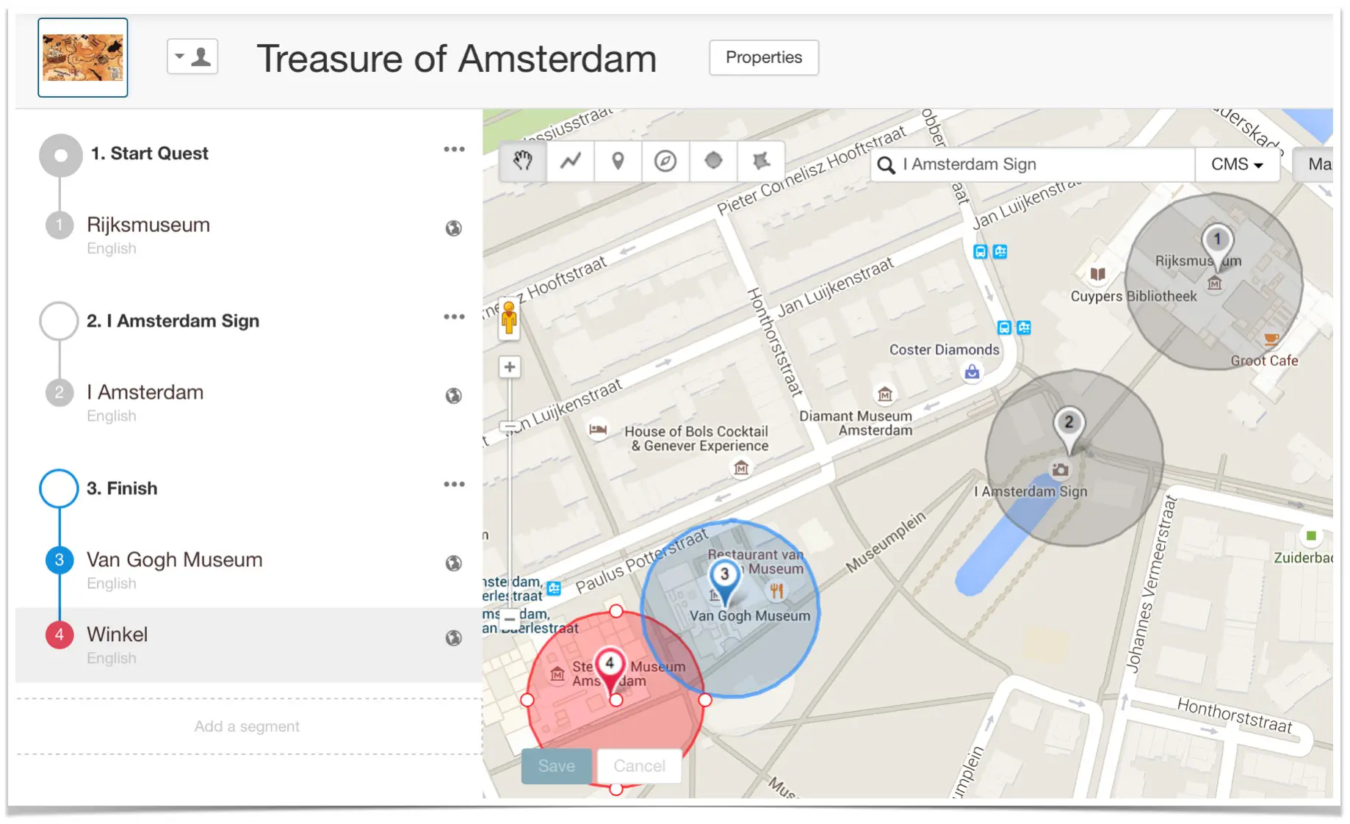Select the circle zone tool

click(713, 161)
